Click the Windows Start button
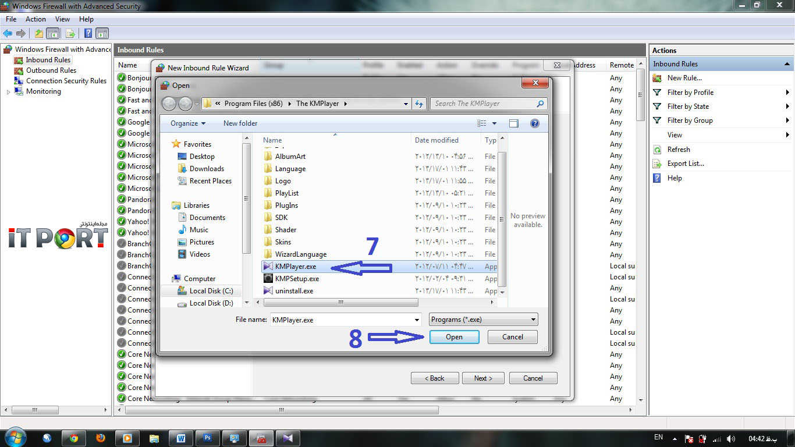The height and width of the screenshot is (447, 795). (x=15, y=437)
